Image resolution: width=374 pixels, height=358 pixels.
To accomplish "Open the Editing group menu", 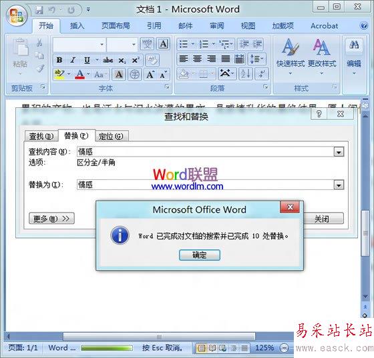I will point(354,57).
